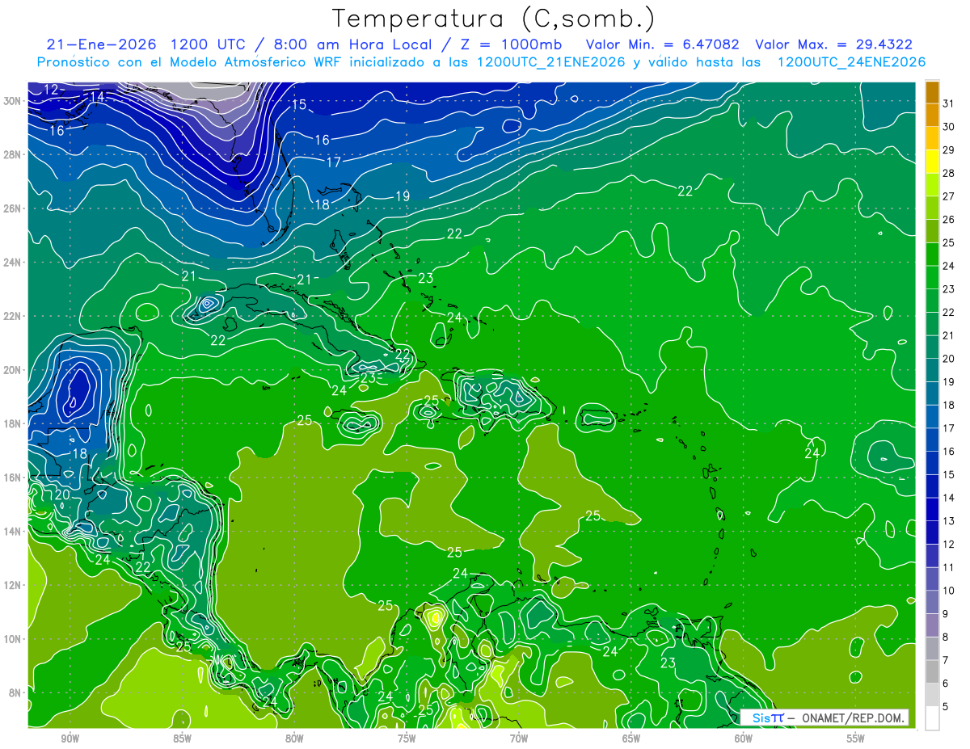Click the 26N latitude axis label

pos(13,208)
